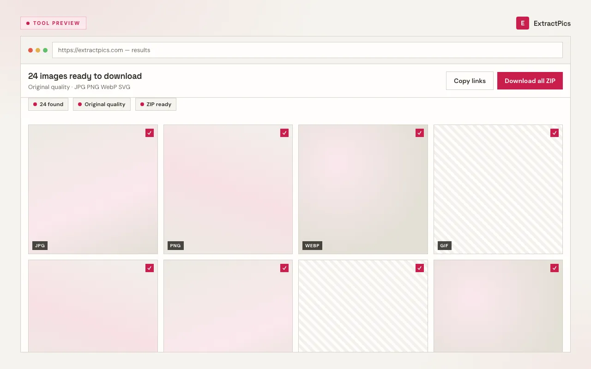Open the PNG image thumbnail

point(228,189)
